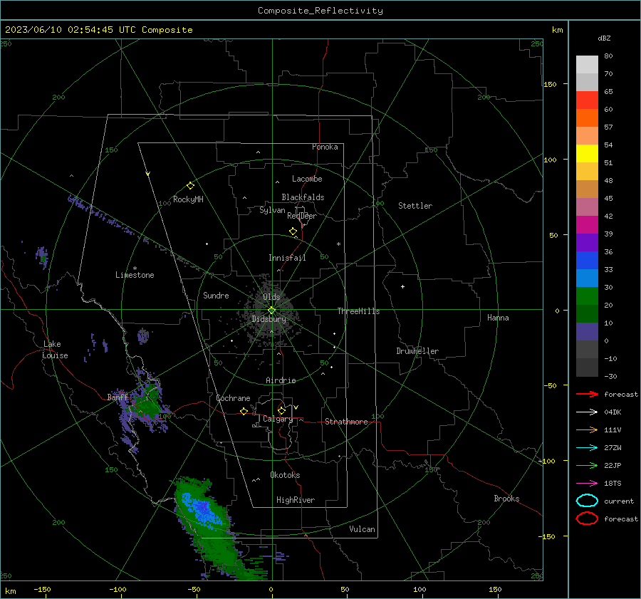Select the magenta 18TS arrow legend entry
This screenshot has height=599, width=641.
pyautogui.click(x=587, y=484)
